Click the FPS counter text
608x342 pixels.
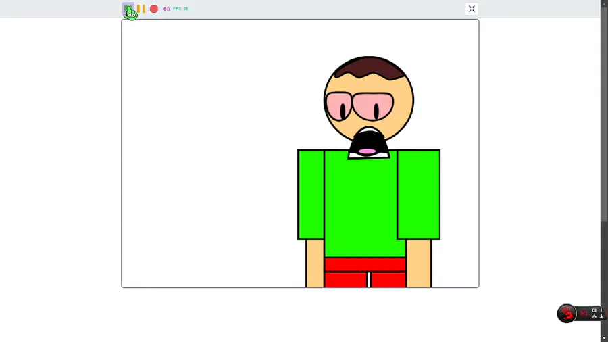click(180, 9)
